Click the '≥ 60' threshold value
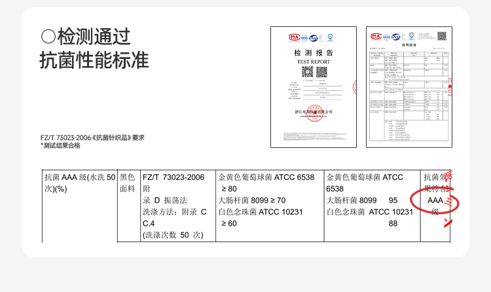 point(229,224)
